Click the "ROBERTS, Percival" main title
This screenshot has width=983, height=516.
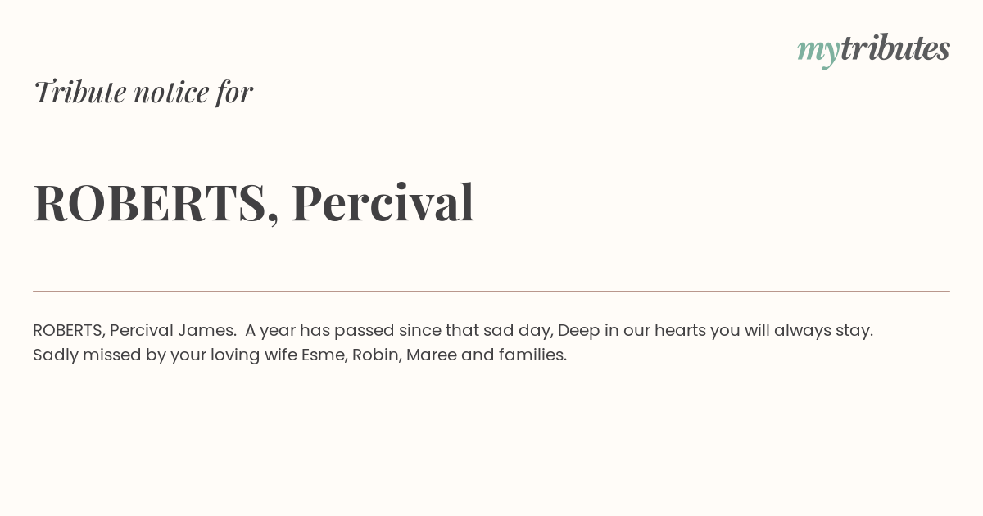254,202
